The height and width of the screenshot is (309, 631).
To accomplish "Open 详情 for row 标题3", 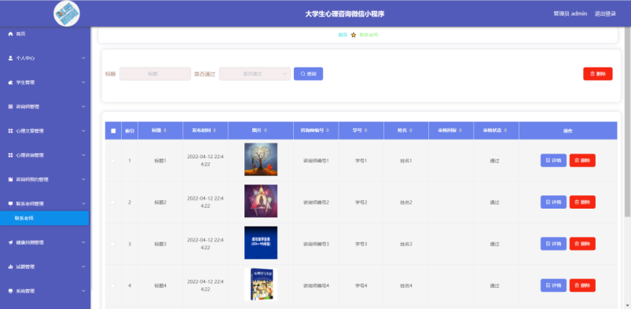I will coord(553,243).
